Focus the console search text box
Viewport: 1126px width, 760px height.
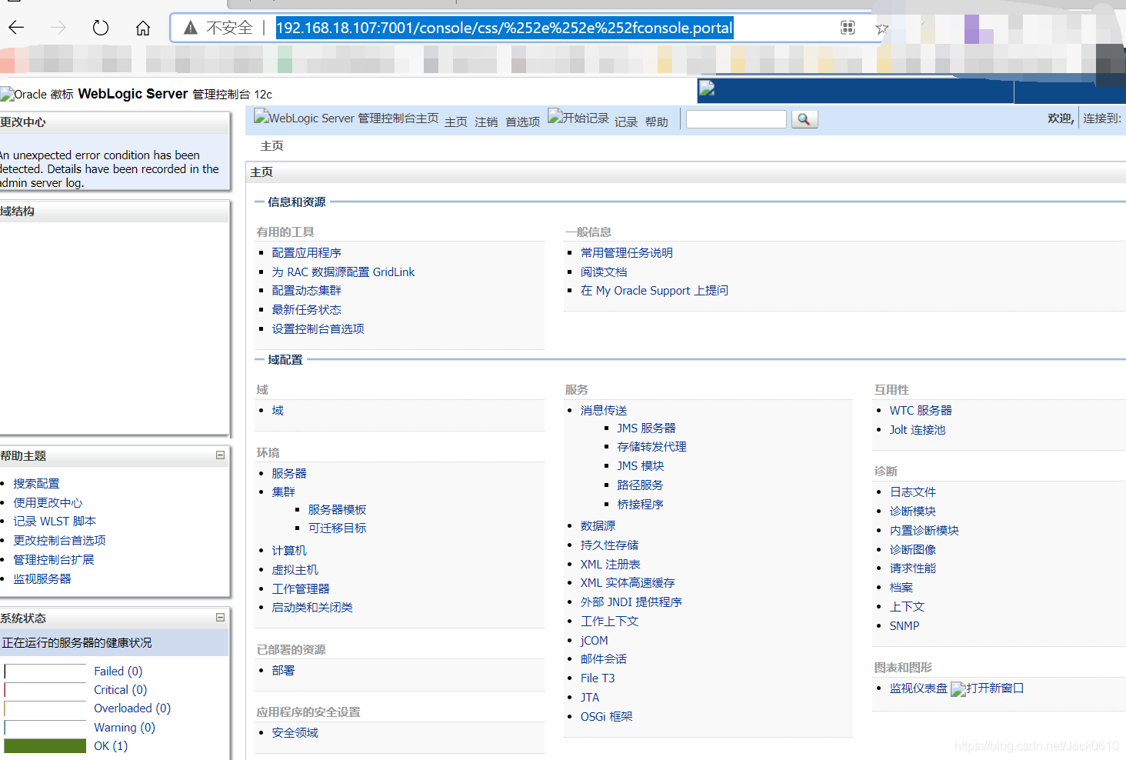736,119
